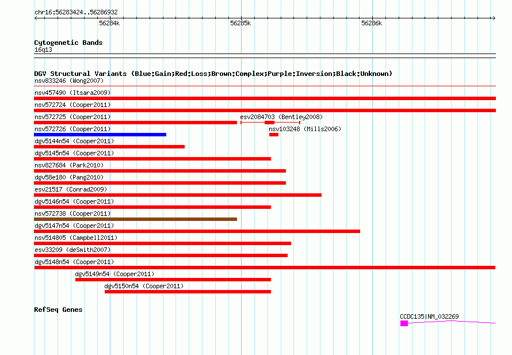
Task: Click the chr16:56283424..56286932 region label
Action: 76,13
